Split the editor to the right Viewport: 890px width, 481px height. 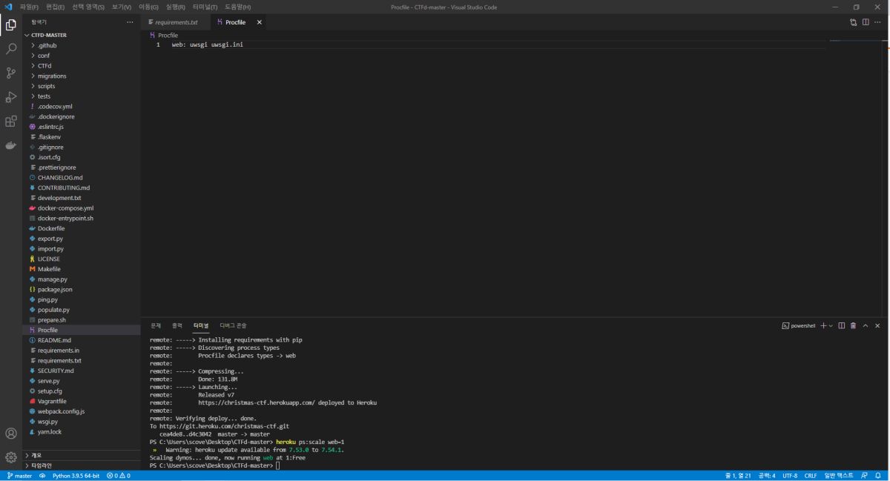coord(866,22)
